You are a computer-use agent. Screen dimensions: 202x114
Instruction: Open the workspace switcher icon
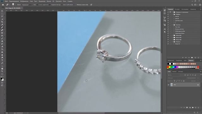(x=196, y=5)
